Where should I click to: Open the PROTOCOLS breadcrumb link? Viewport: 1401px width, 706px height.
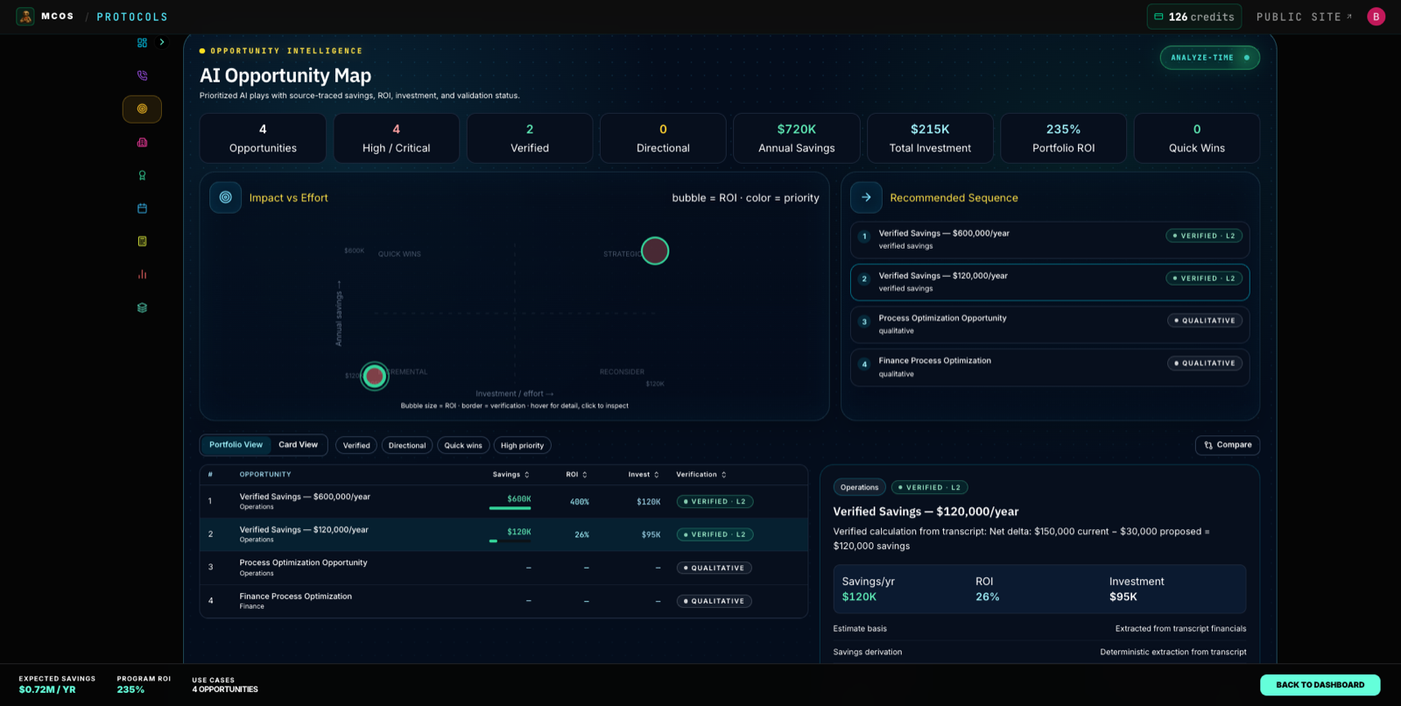pyautogui.click(x=132, y=17)
